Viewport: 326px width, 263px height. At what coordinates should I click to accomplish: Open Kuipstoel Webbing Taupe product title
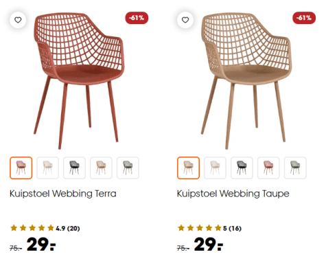tap(233, 194)
